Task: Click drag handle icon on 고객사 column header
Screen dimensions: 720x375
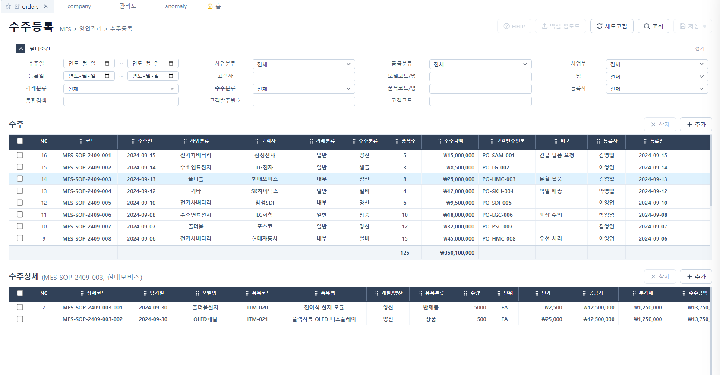Action: [257, 141]
